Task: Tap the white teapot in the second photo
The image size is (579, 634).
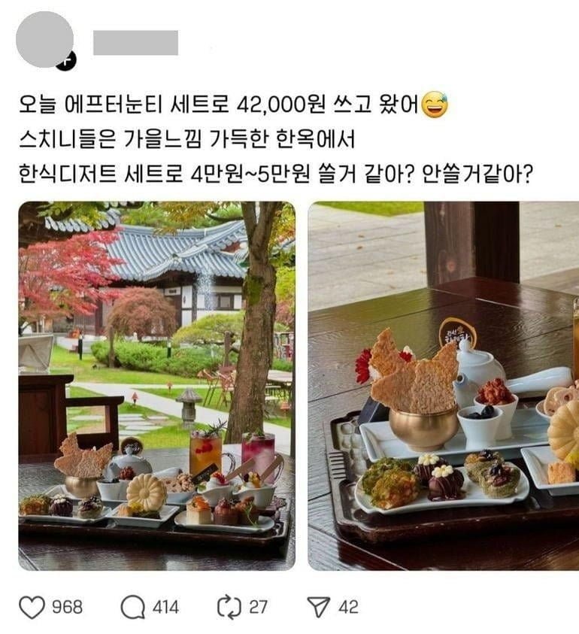Action: pyautogui.click(x=479, y=374)
